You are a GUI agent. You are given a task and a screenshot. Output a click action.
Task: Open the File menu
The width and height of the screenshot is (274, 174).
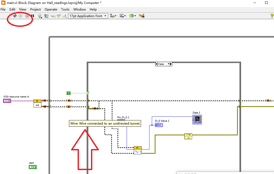[x=3, y=9]
